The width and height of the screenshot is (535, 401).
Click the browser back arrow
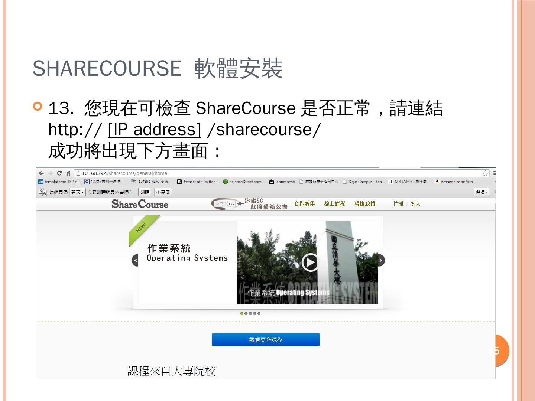(x=41, y=173)
